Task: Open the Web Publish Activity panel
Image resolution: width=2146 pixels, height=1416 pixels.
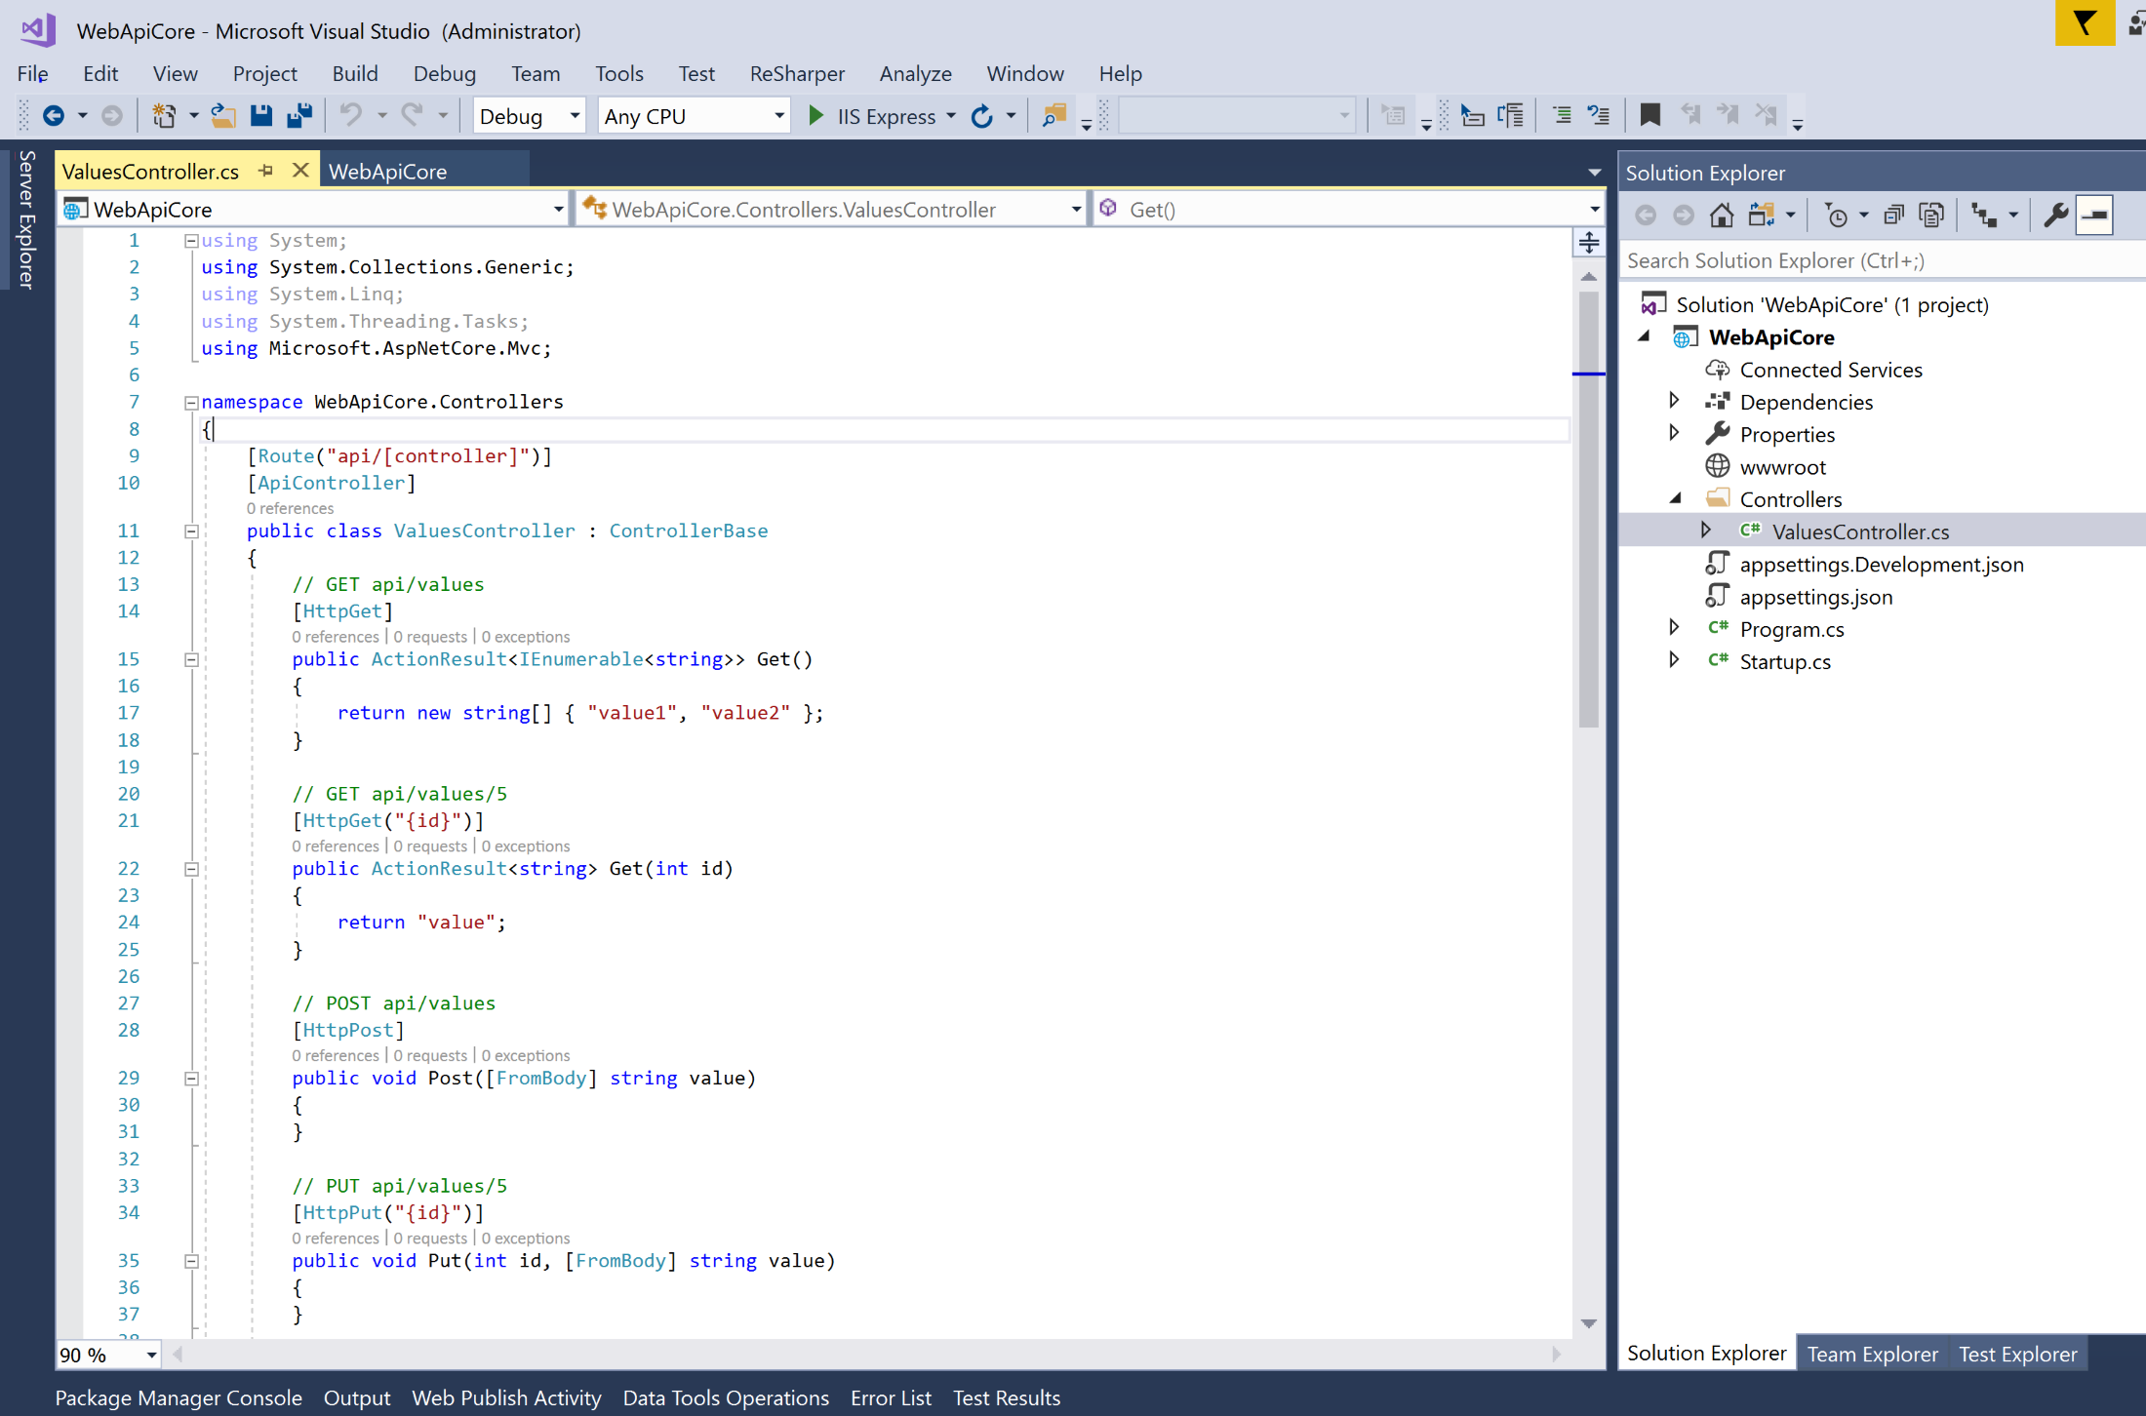Action: point(506,1397)
